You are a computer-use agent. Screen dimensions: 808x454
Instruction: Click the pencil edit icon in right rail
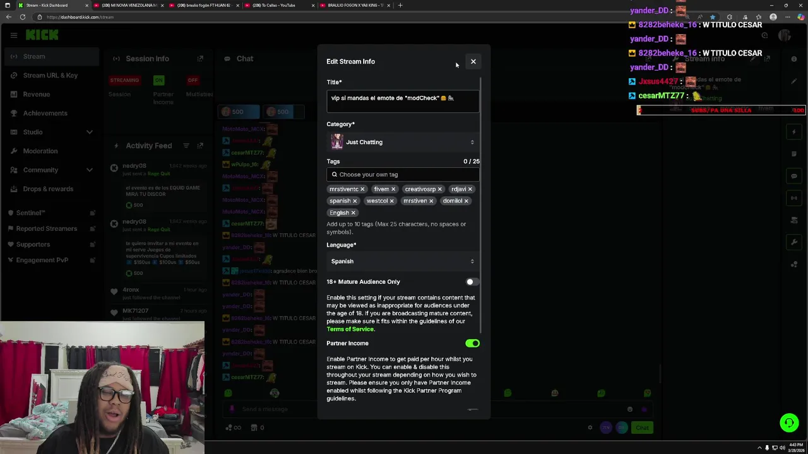[x=794, y=81]
